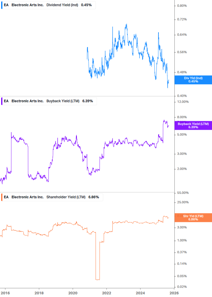Click the 5.00% buyback axis value
Screen dimensions: 212x297
(182, 134)
